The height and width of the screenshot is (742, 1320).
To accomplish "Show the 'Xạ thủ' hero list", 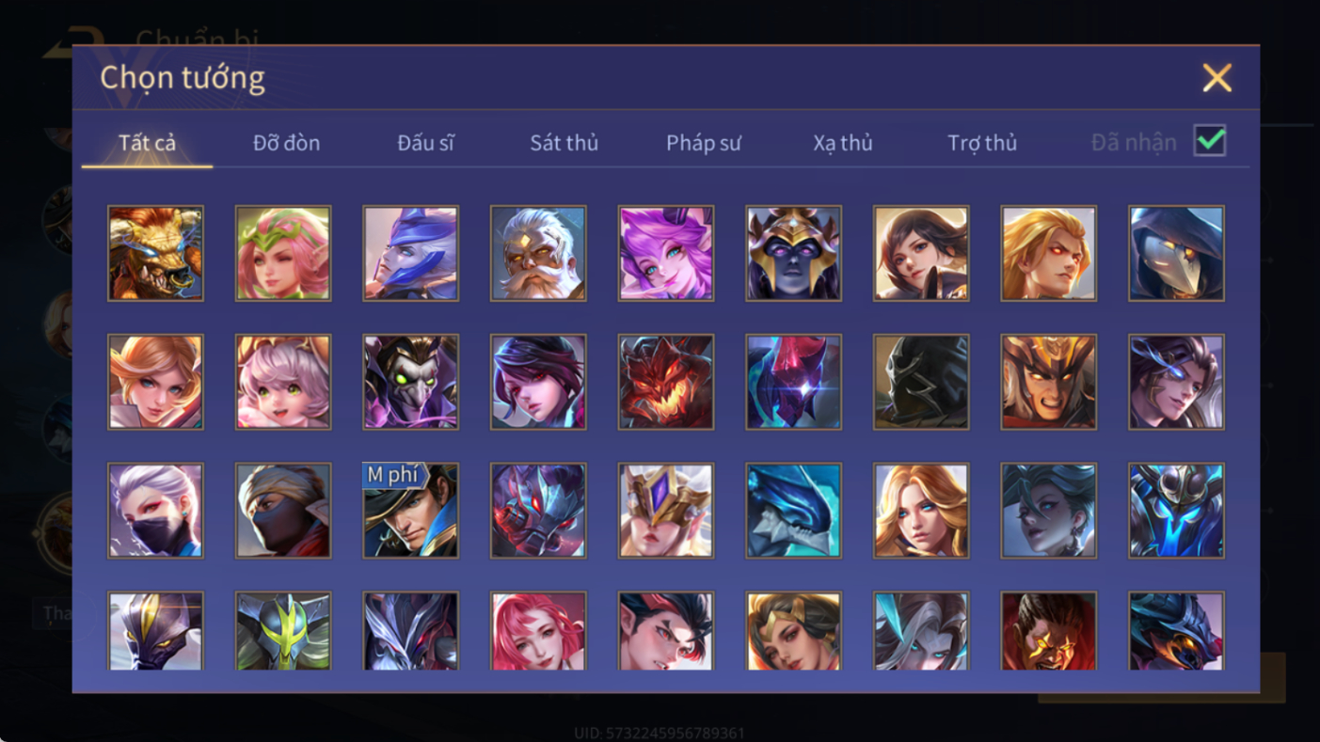I will pyautogui.click(x=843, y=143).
